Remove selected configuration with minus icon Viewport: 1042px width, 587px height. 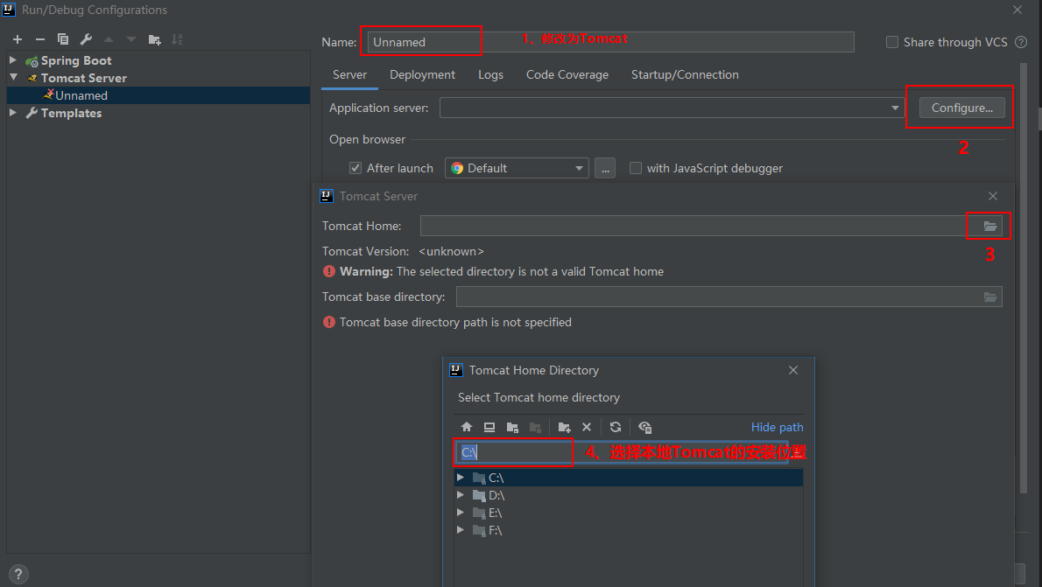[40, 39]
